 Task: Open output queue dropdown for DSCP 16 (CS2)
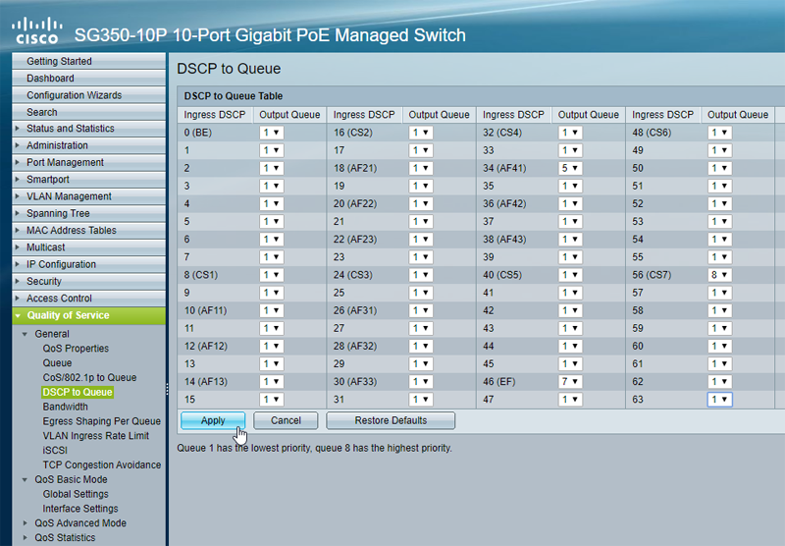coord(421,133)
